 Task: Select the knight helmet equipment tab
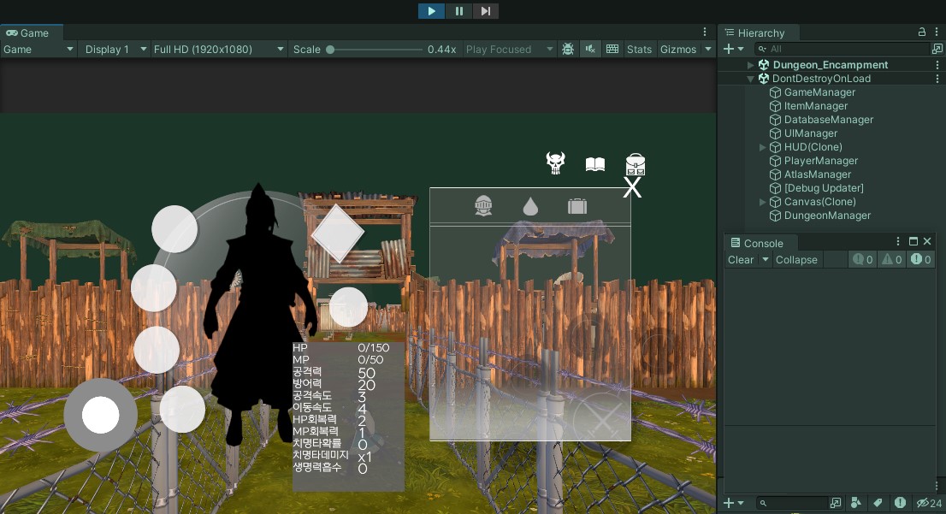(x=483, y=206)
